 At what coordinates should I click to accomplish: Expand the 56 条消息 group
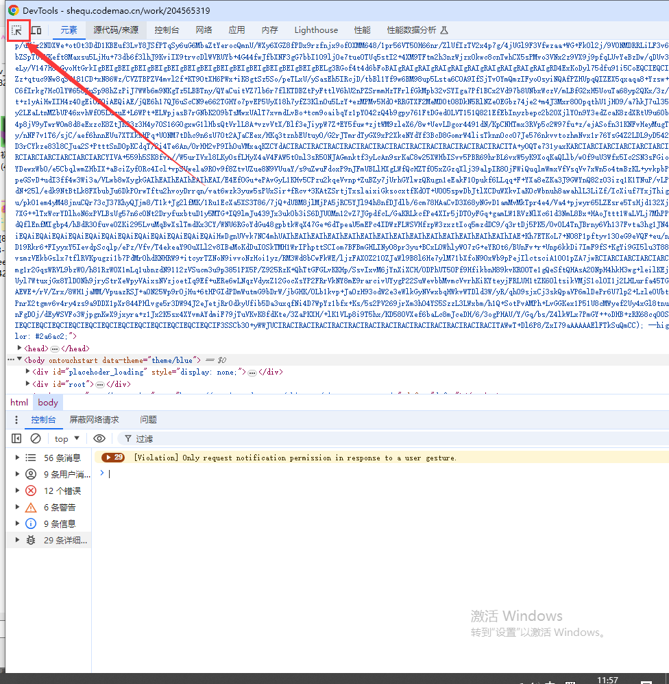tap(17, 458)
